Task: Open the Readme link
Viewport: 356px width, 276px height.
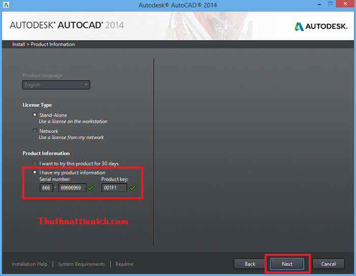Action: [125, 264]
